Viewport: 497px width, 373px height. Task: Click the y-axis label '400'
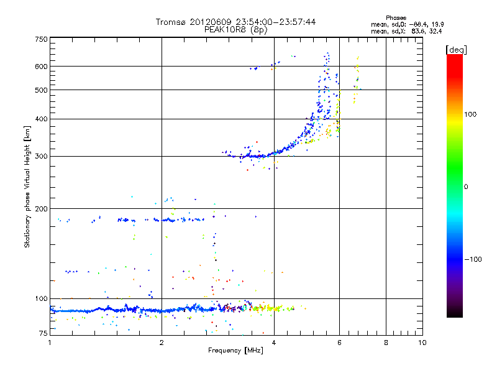coord(41,119)
